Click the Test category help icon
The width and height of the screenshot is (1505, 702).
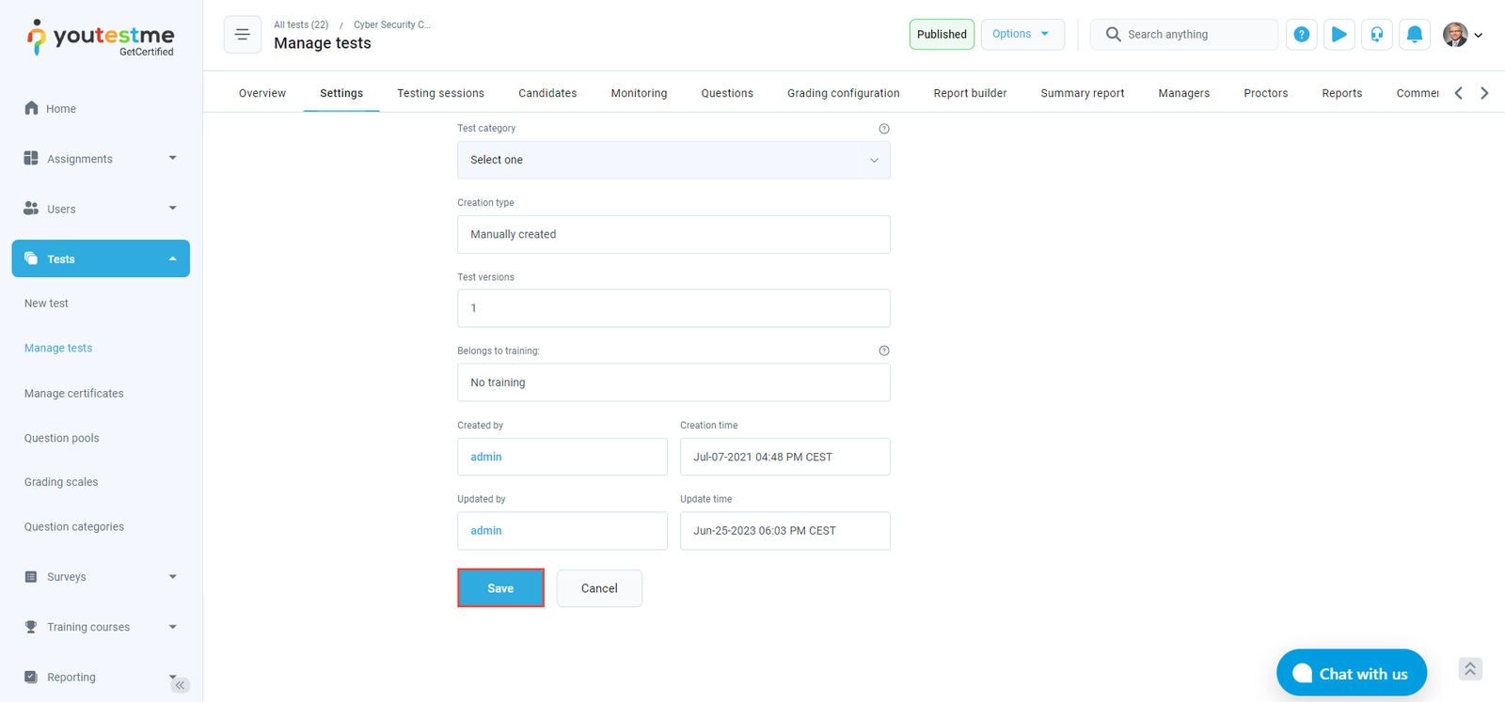click(883, 129)
